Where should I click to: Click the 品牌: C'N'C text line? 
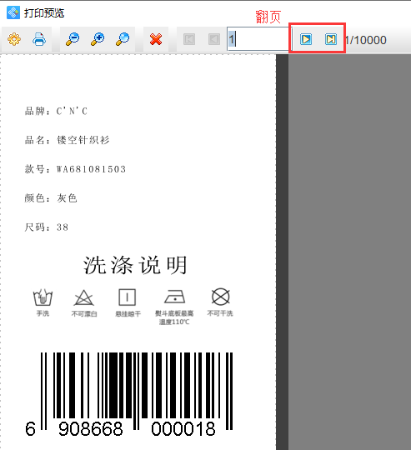tap(56, 111)
